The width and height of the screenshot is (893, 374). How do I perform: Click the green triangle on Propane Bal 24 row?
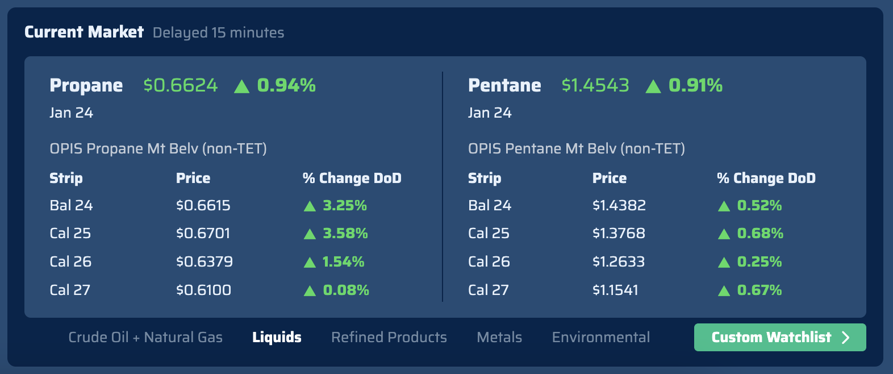coord(310,206)
